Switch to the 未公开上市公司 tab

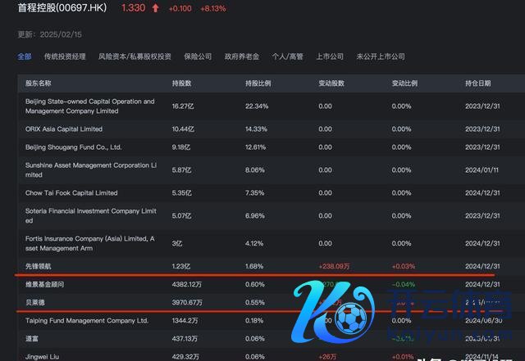pos(381,56)
